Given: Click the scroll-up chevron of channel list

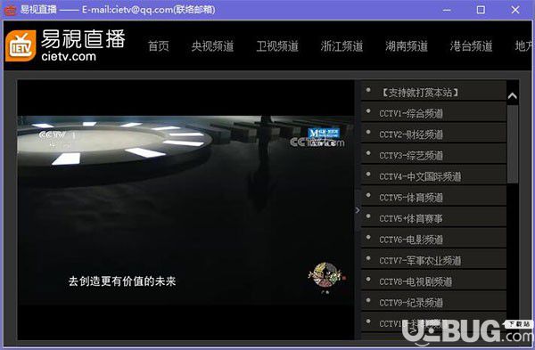Looking at the screenshot, I should click(x=512, y=96).
